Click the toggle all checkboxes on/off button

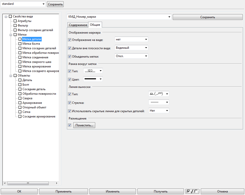[x=192, y=191]
